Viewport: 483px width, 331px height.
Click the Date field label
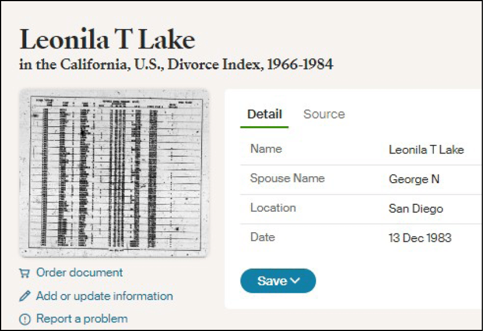click(263, 237)
